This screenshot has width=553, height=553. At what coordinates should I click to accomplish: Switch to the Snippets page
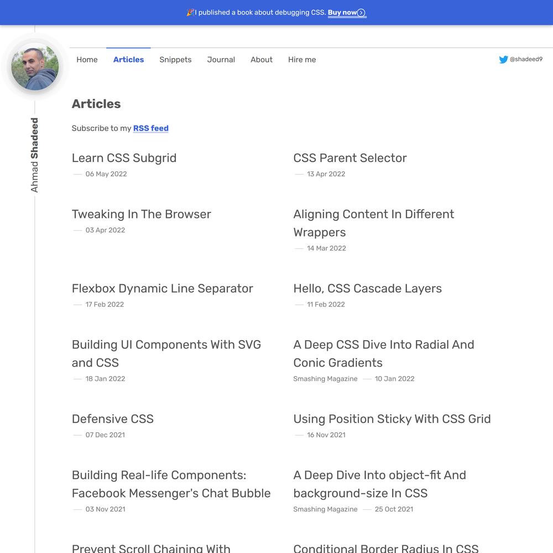click(x=175, y=60)
